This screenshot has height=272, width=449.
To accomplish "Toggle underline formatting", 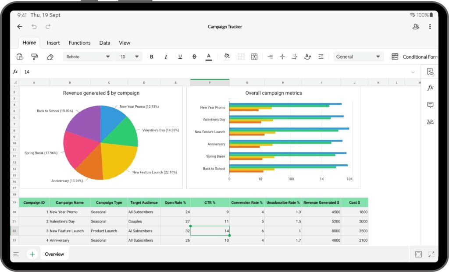I will 180,57.
